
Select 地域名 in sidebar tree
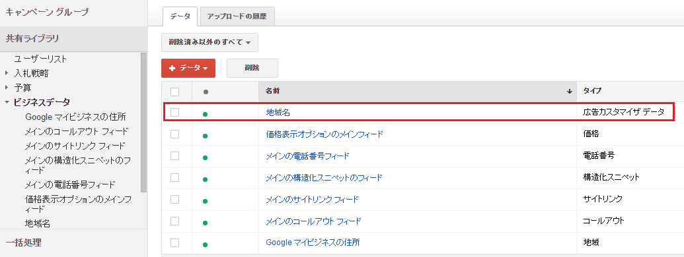(37, 223)
